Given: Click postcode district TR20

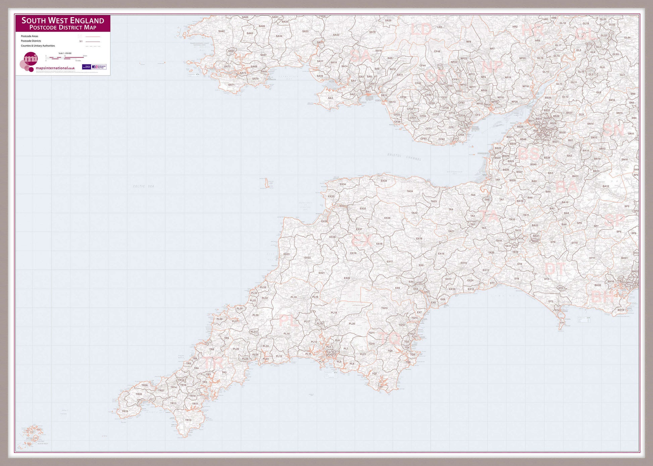Looking at the screenshot, I should pos(139,394).
